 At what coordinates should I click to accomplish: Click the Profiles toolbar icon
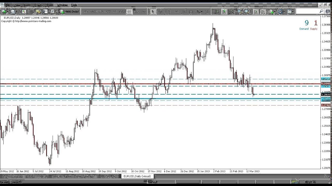pyautogui.click(x=13, y=11)
